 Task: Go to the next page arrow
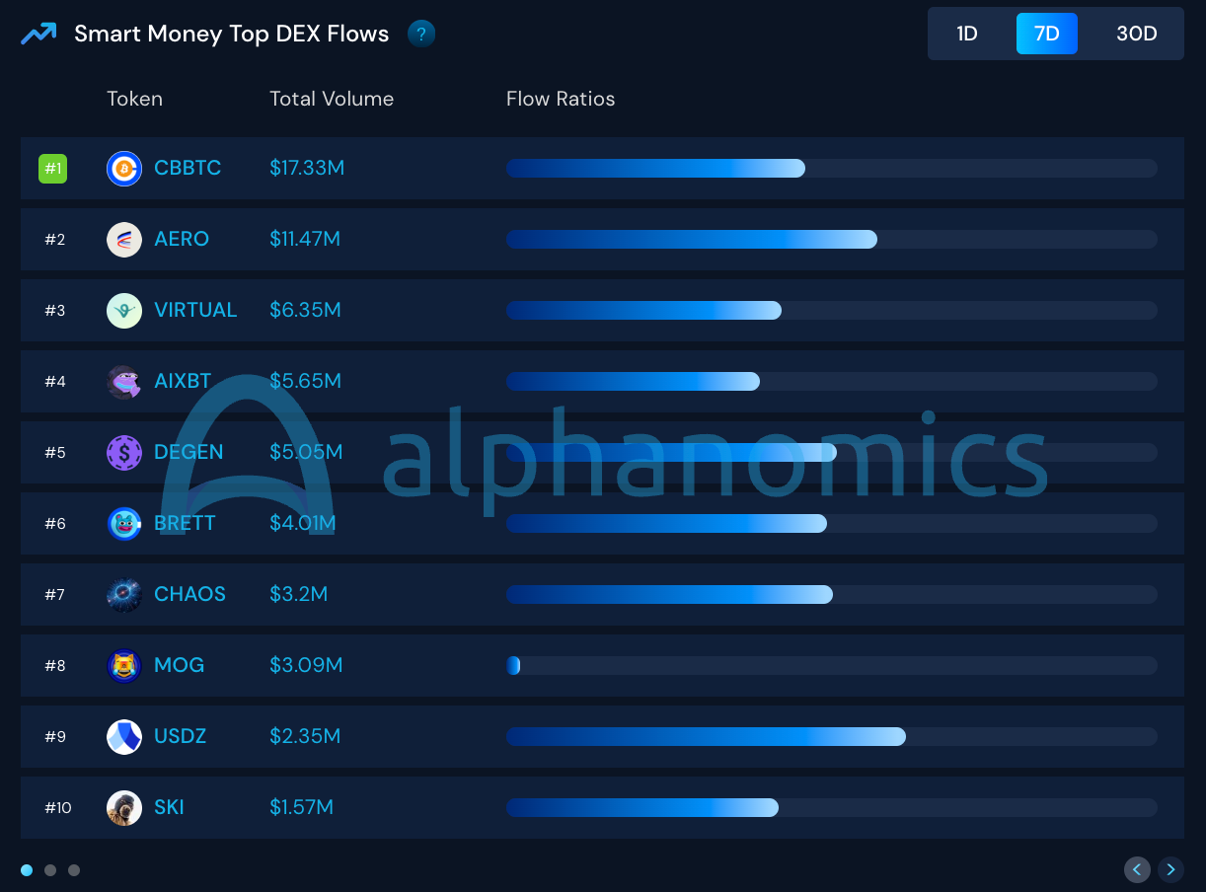coord(1170,869)
